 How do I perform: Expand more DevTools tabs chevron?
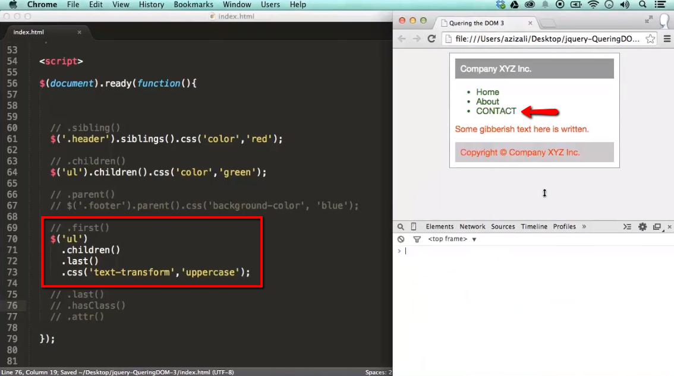(x=584, y=226)
